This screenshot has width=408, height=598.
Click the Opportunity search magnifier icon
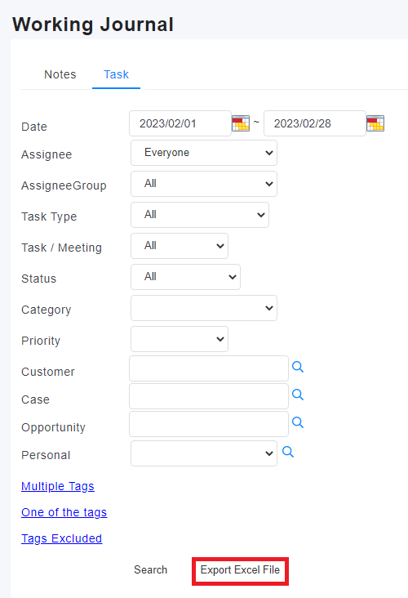point(298,422)
